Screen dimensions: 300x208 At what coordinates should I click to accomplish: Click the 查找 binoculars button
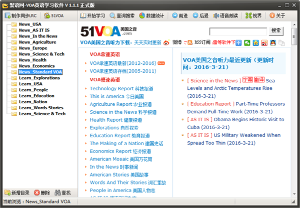click(x=62, y=193)
